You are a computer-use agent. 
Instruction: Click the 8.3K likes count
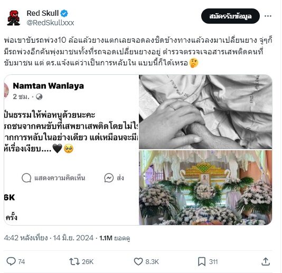click(152, 262)
